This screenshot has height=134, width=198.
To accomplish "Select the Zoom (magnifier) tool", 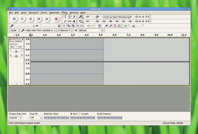I will [x=65, y=21].
